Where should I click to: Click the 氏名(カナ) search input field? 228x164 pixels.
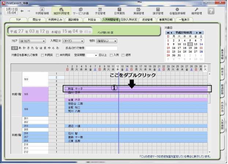point(101,48)
